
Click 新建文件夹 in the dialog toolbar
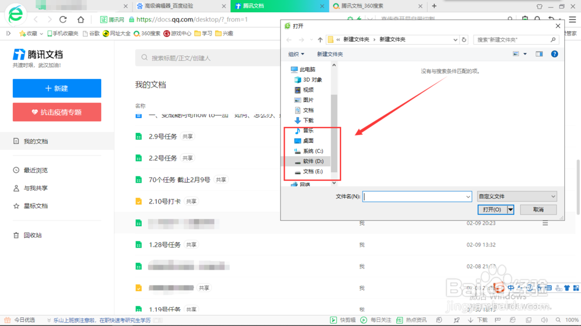330,54
